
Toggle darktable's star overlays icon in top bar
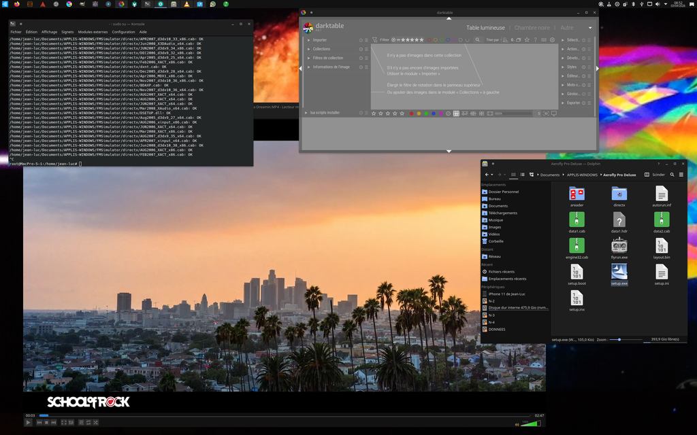[527, 40]
